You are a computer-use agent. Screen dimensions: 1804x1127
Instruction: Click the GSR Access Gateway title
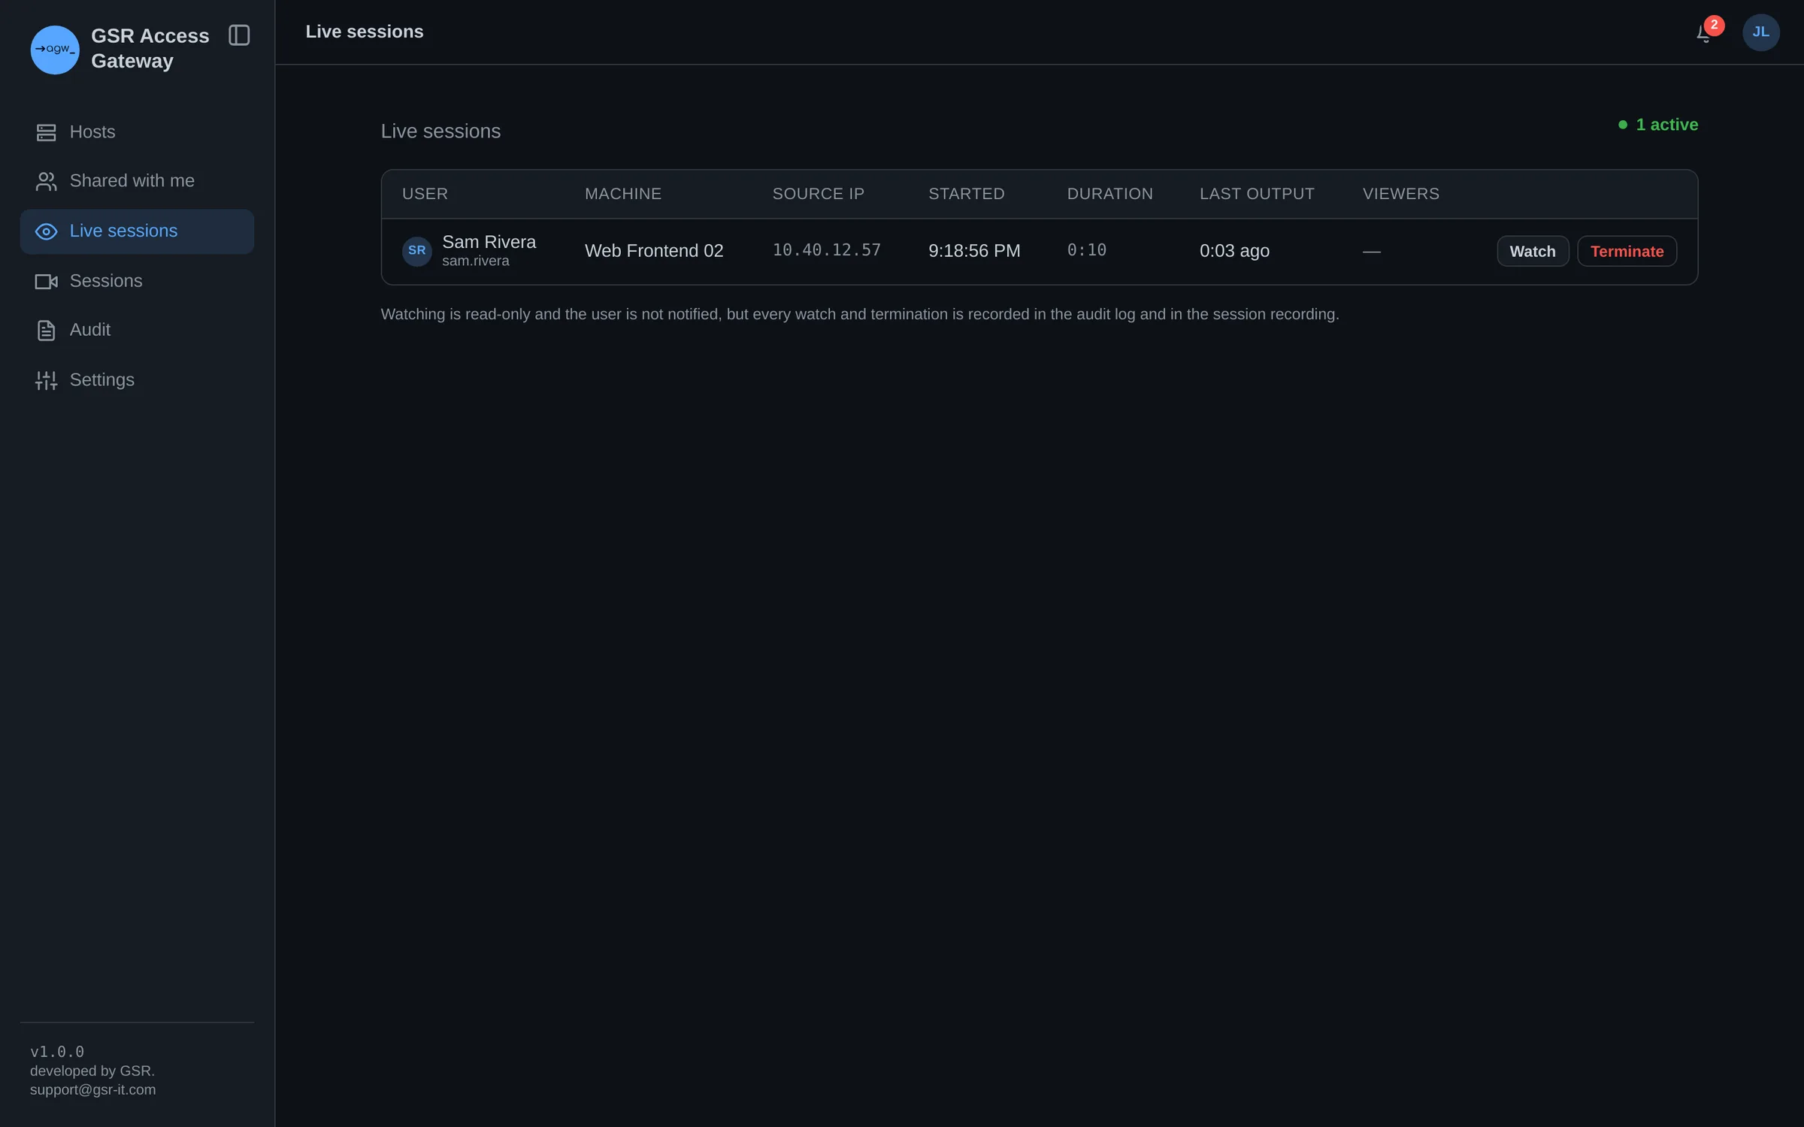point(150,48)
